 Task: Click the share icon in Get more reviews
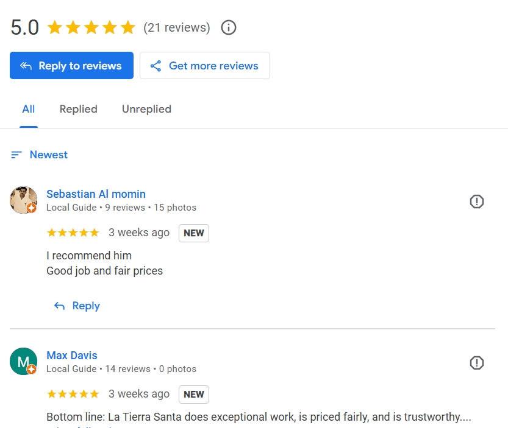pos(156,66)
